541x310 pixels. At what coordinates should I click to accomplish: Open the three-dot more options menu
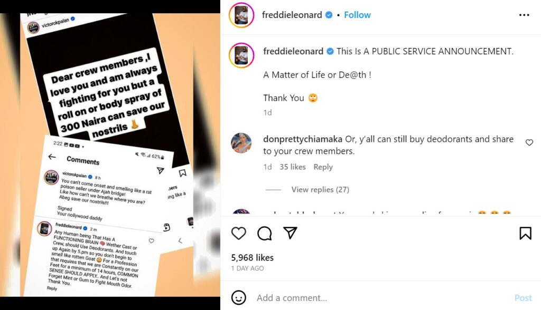pos(524,15)
